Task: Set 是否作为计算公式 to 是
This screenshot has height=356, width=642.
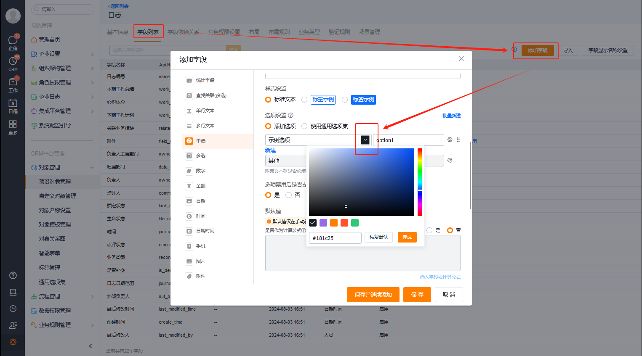Action: pyautogui.click(x=429, y=230)
